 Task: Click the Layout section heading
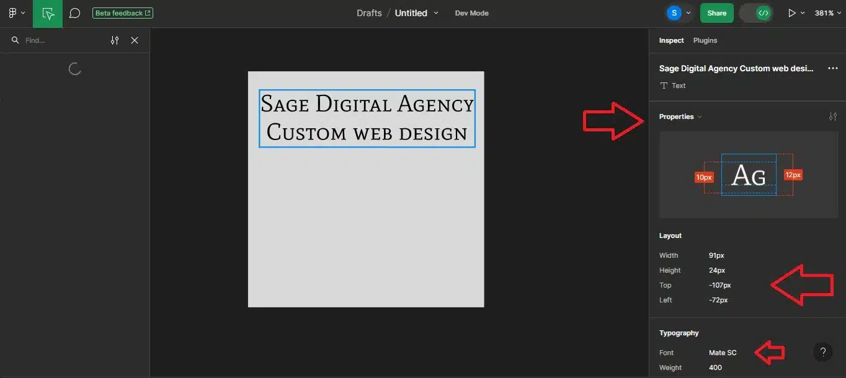point(670,235)
